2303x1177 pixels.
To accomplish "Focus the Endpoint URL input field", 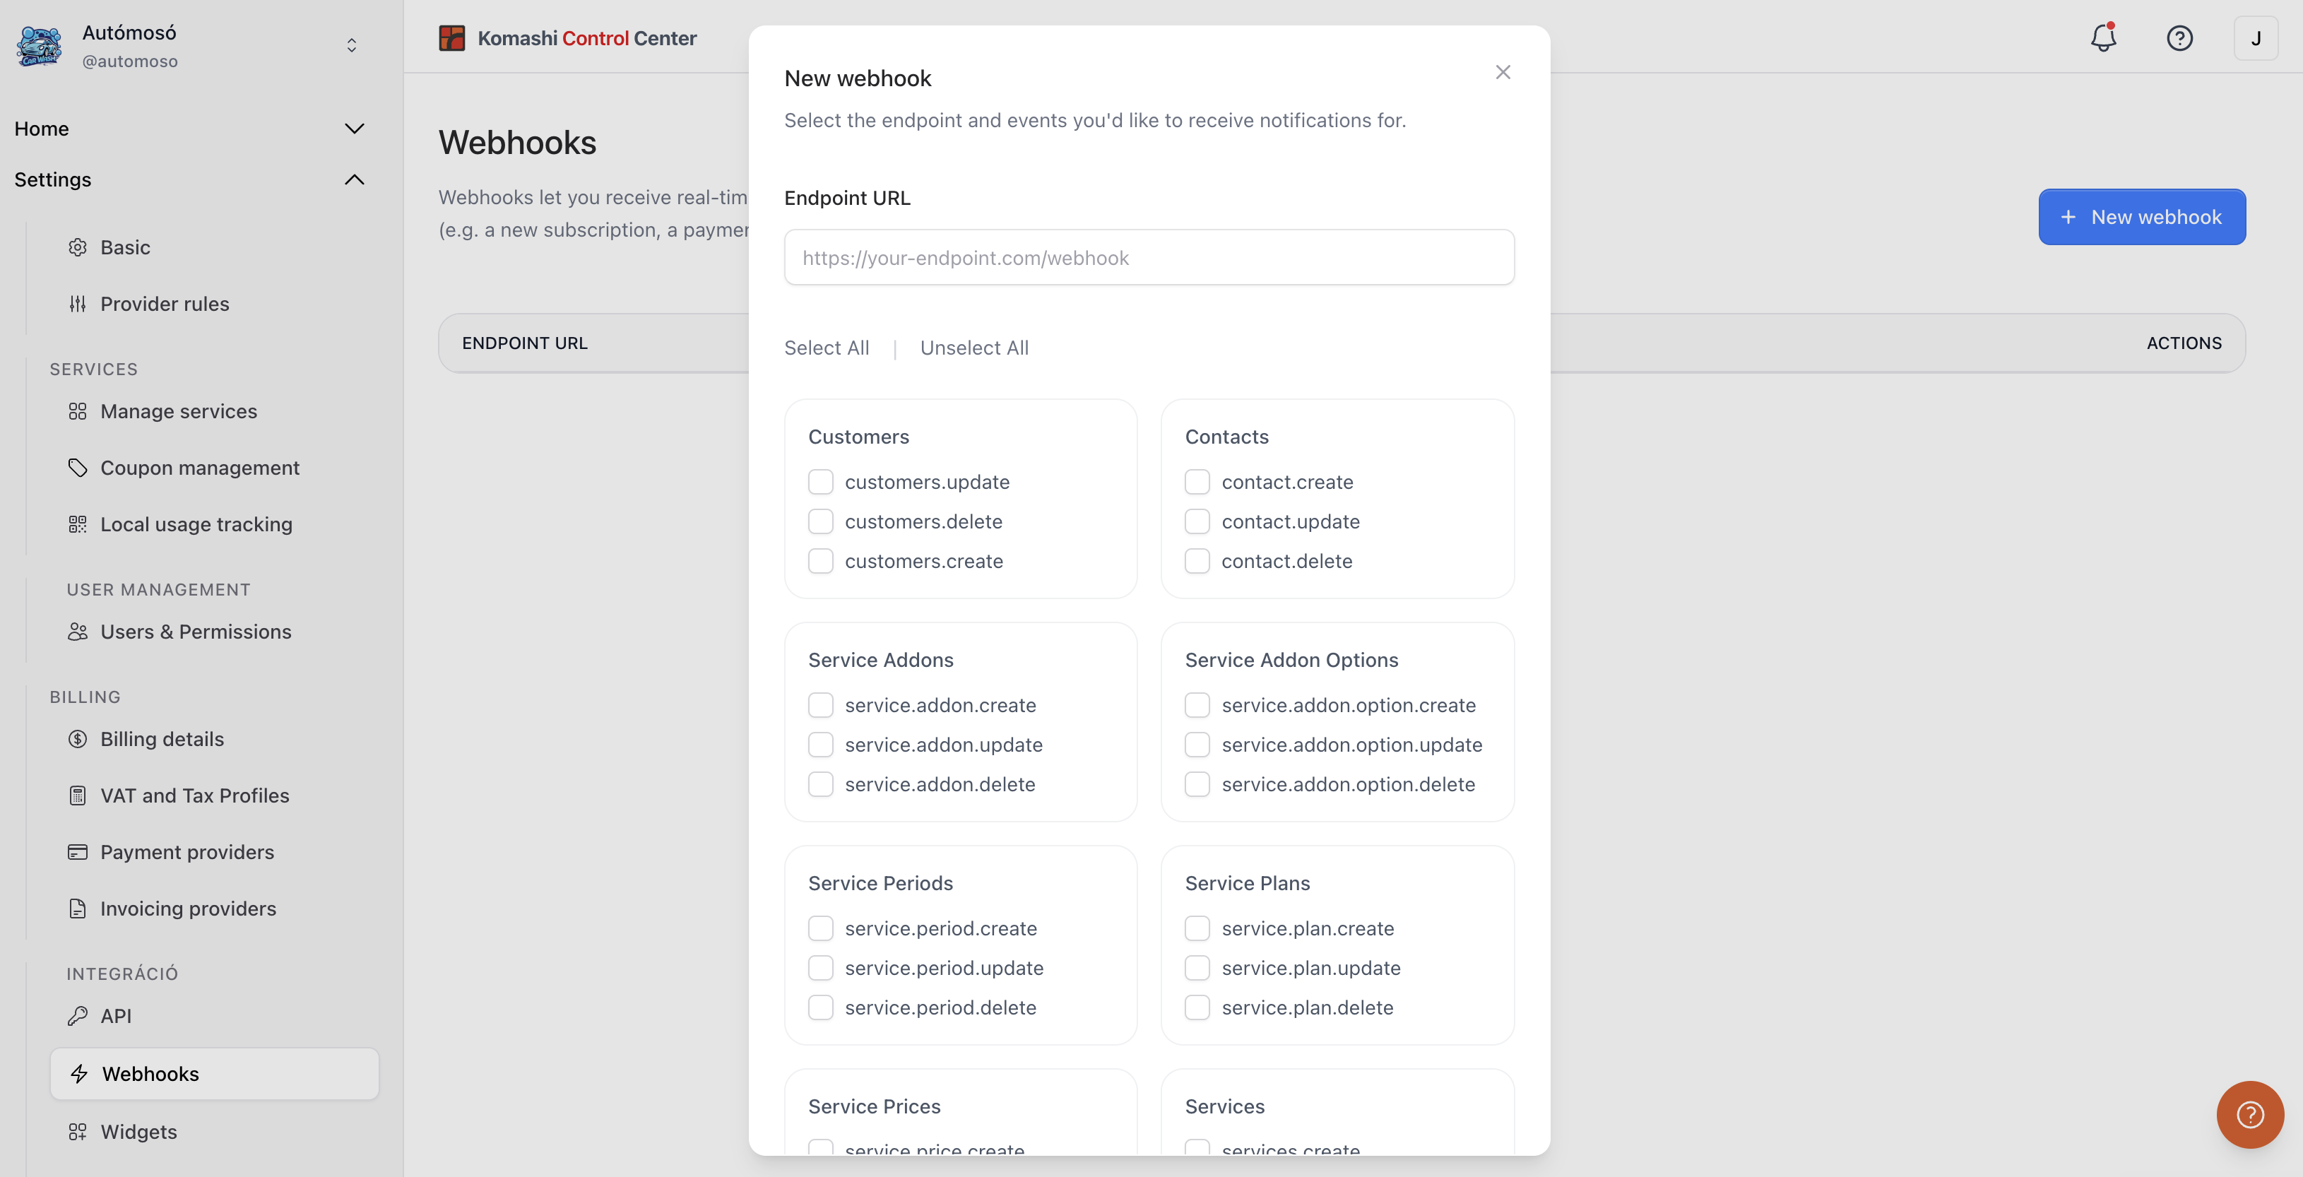I will point(1149,258).
